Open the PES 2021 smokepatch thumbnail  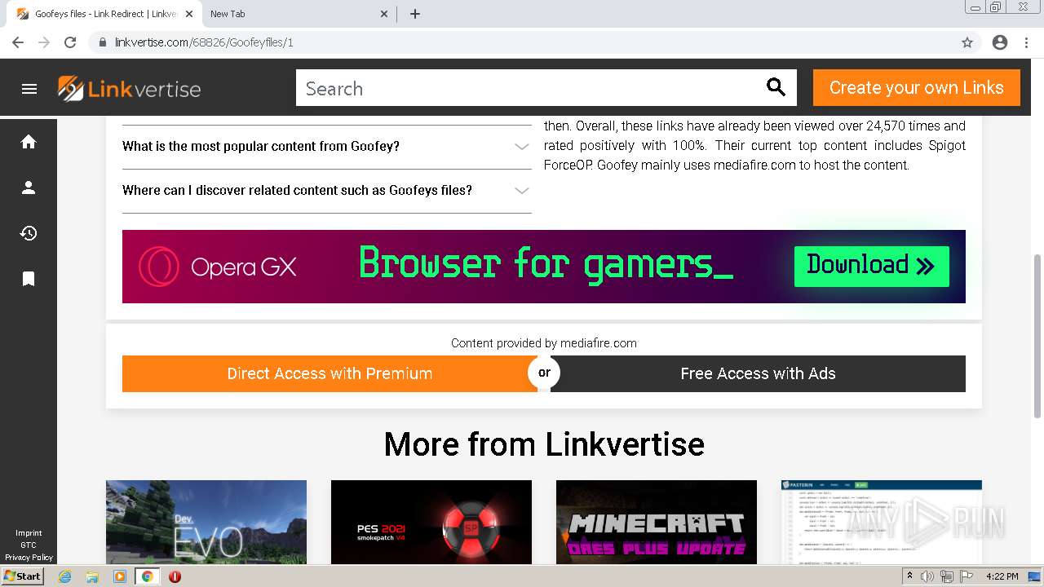(x=431, y=522)
